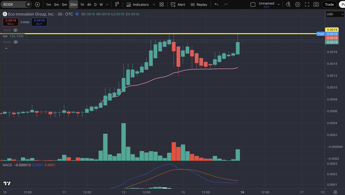This screenshot has height=195, width=345.
Task: Click the red SELL 0.0018 button
Action: pyautogui.click(x=11, y=22)
